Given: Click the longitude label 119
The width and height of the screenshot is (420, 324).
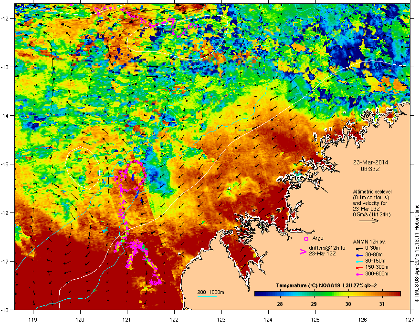Looking at the screenshot, I should 33,319.
